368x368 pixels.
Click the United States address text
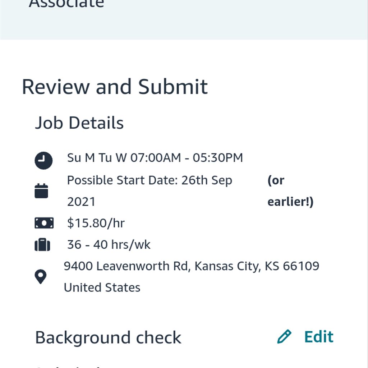pos(102,287)
